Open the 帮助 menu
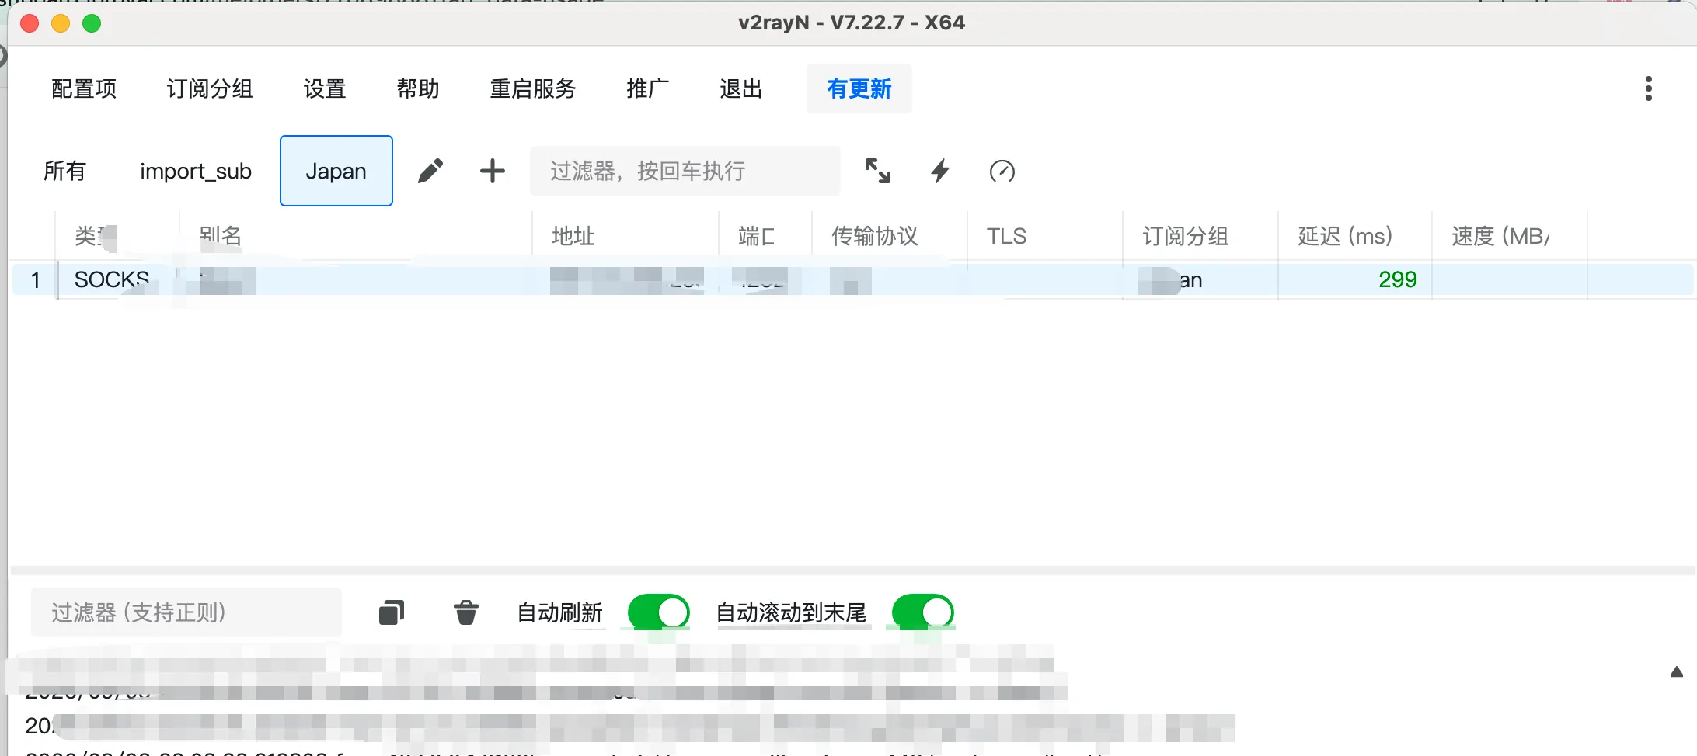This screenshot has height=756, width=1697. (x=418, y=88)
